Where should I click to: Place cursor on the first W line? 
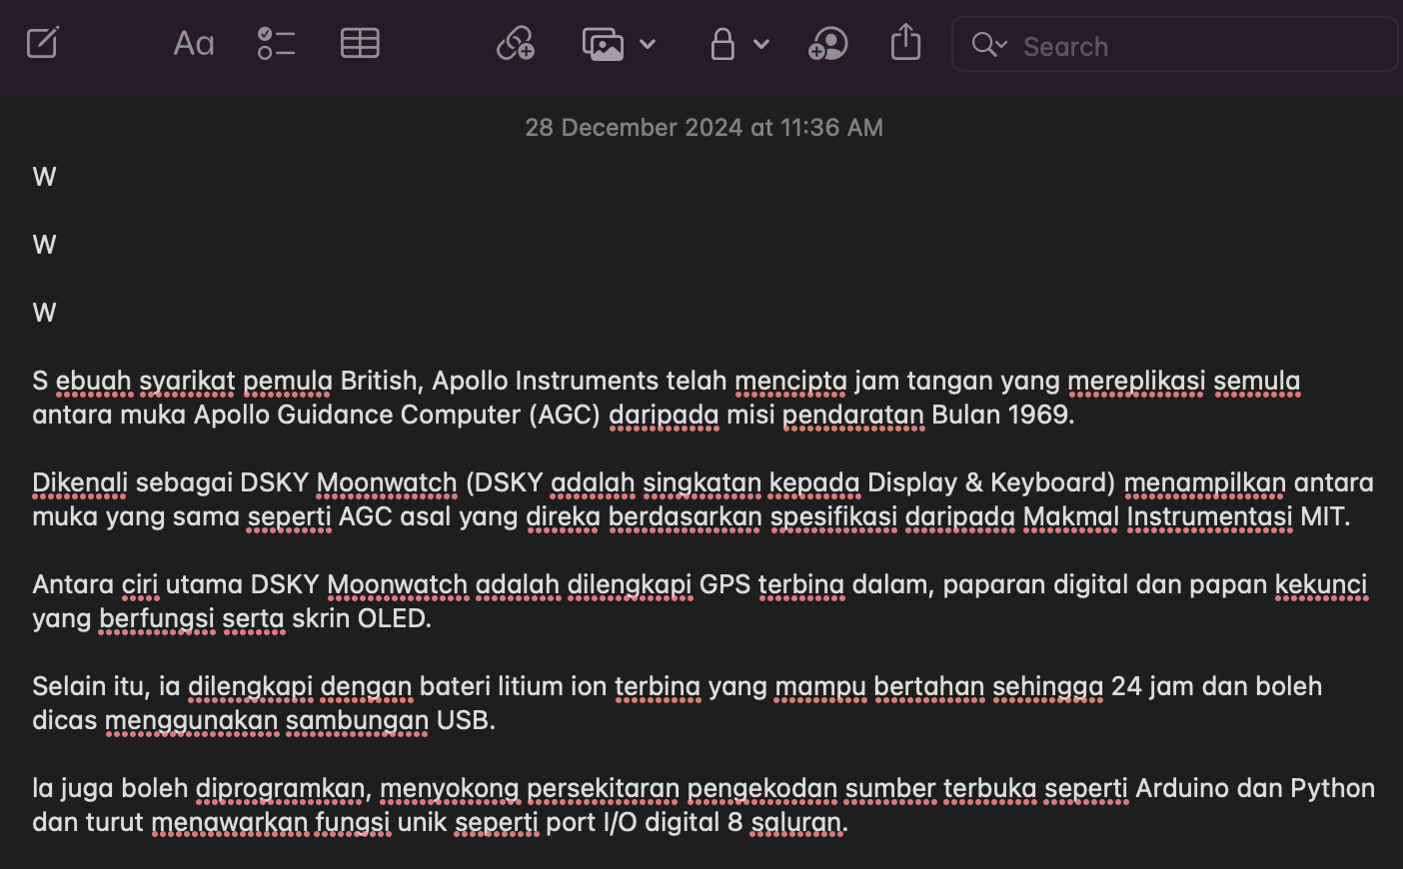coord(45,177)
